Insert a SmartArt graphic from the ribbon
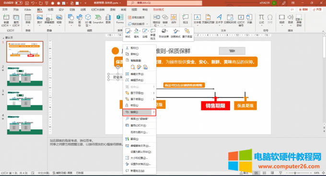 click(98, 19)
